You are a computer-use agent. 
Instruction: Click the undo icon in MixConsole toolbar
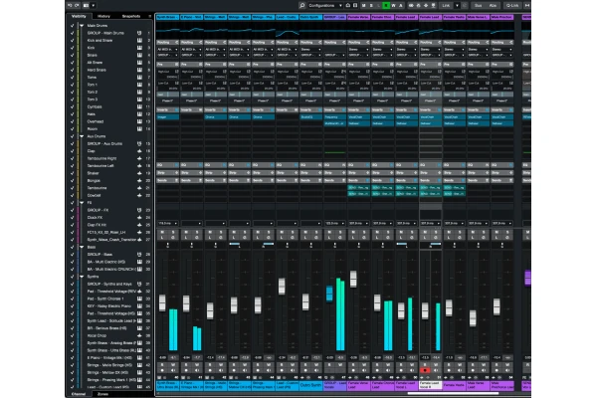[x=70, y=5]
